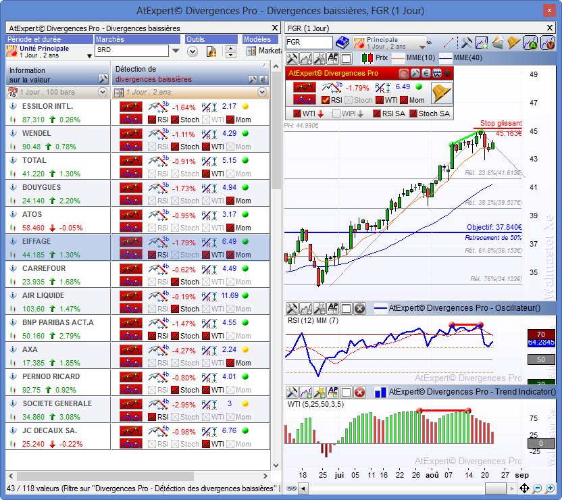Click large bell button in AtExpert panel
Screen dimensions: 562x500
pos(442,93)
